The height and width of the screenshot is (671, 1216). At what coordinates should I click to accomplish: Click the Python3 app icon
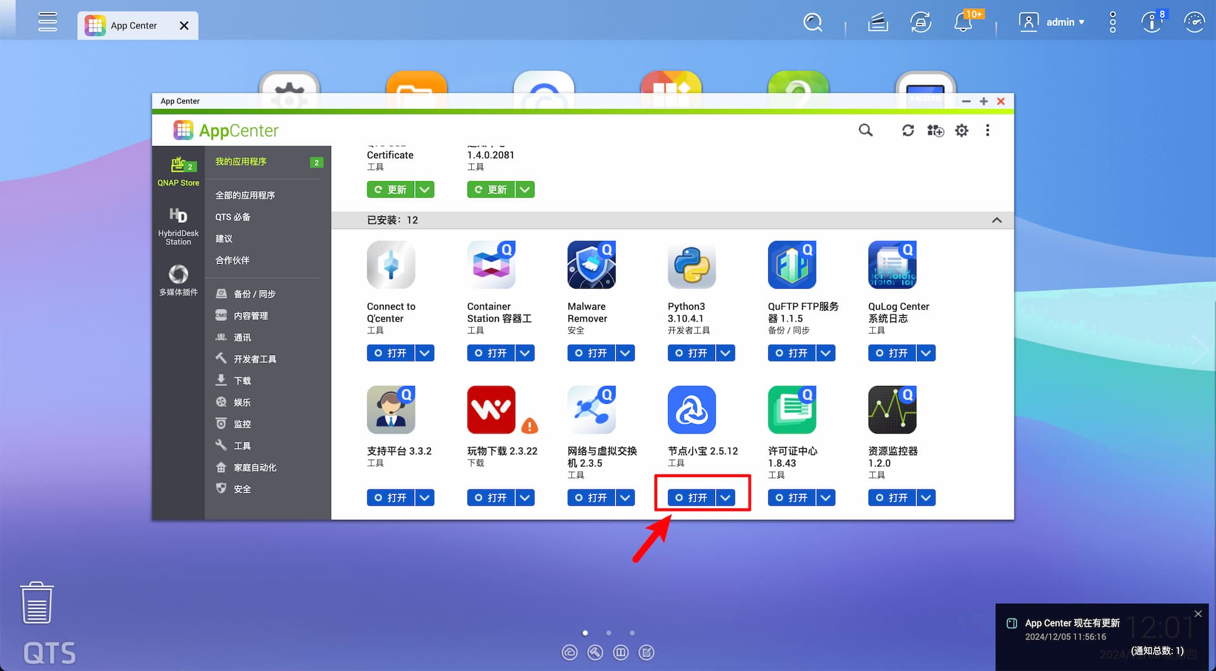tap(692, 265)
